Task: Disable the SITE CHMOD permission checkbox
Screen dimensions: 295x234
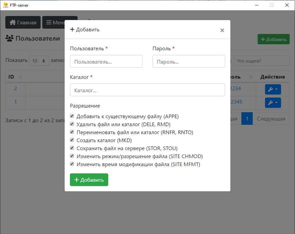Action: [x=72, y=156]
